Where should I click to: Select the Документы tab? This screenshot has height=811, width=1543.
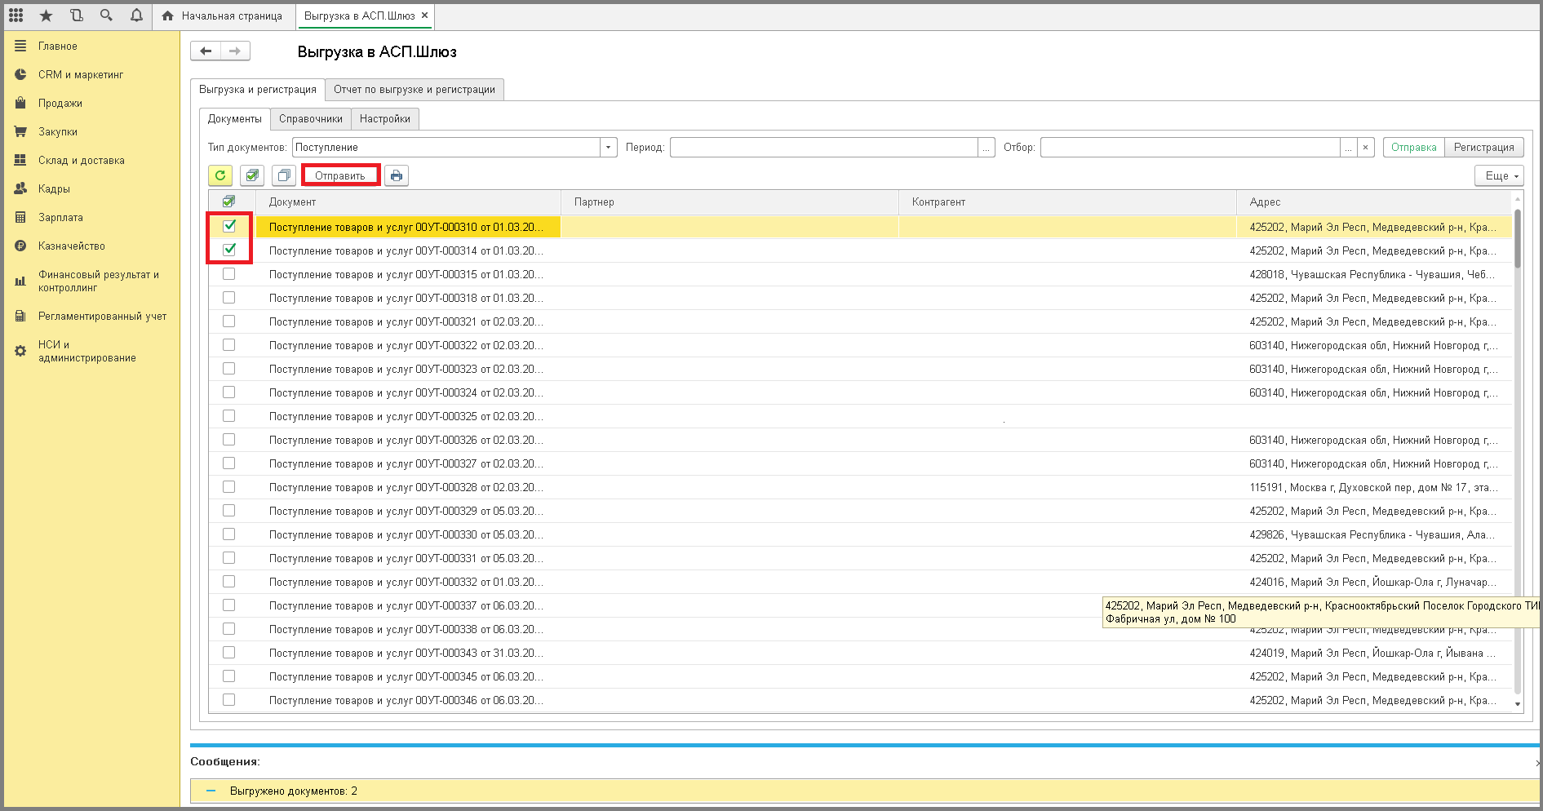(x=235, y=119)
